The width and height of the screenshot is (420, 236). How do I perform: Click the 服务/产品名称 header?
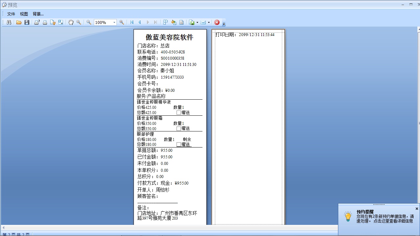pyautogui.click(x=151, y=96)
